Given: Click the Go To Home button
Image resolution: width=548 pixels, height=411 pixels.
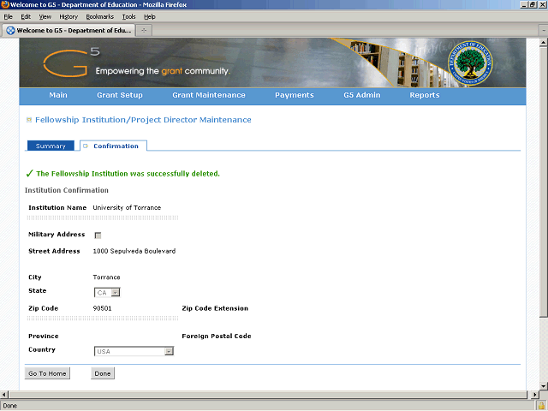Looking at the screenshot, I should (47, 373).
